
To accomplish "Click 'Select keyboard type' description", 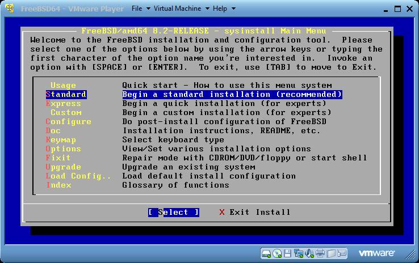I will point(173,140).
